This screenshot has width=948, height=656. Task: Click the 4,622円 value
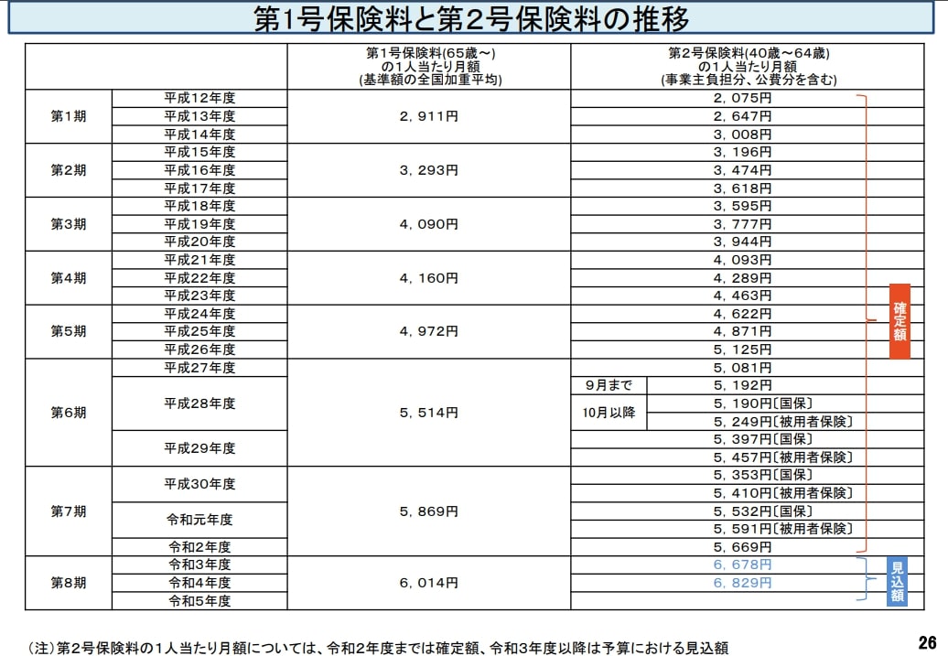[x=742, y=314]
